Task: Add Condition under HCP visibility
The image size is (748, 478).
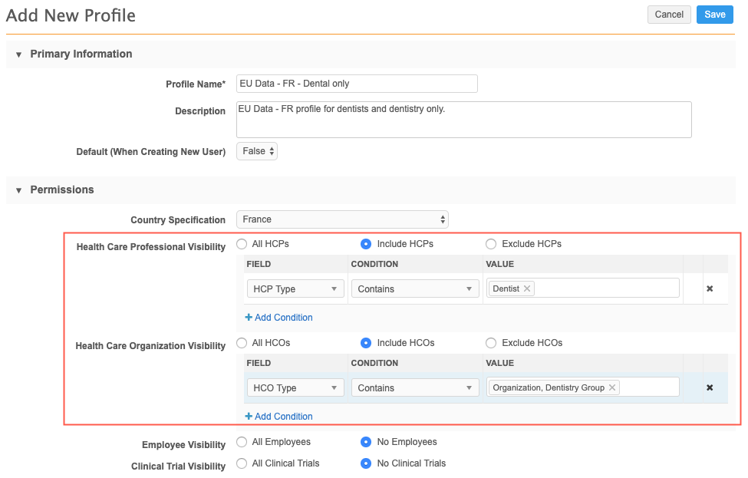Action: (278, 318)
